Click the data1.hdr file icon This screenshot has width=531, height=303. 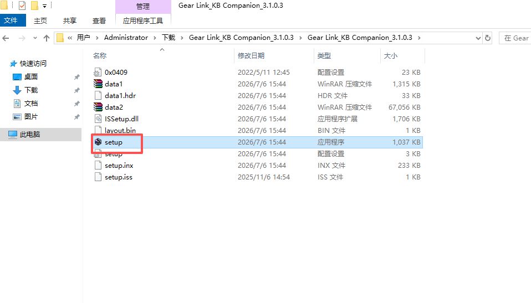click(x=98, y=95)
